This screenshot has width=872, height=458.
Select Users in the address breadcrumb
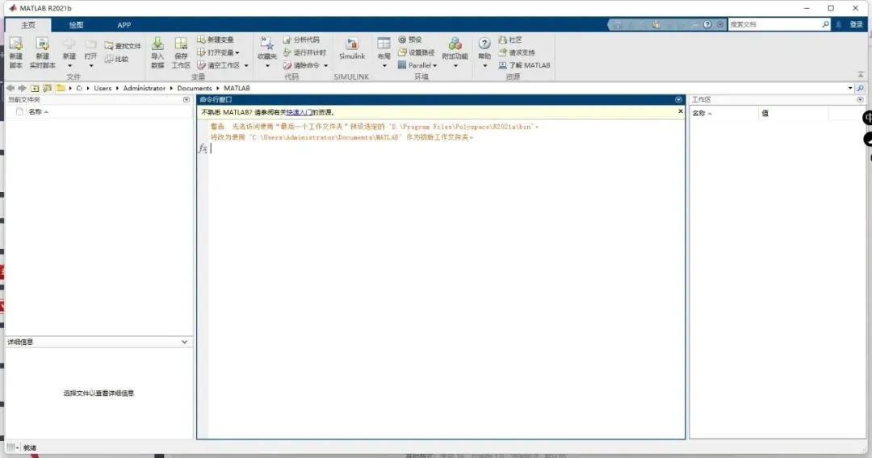(x=103, y=88)
